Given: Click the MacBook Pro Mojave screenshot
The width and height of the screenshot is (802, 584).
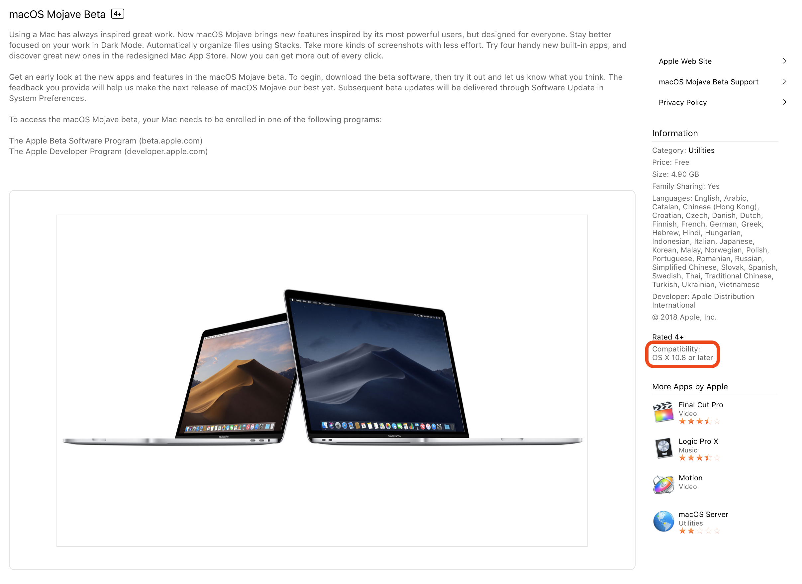Looking at the screenshot, I should tap(322, 380).
